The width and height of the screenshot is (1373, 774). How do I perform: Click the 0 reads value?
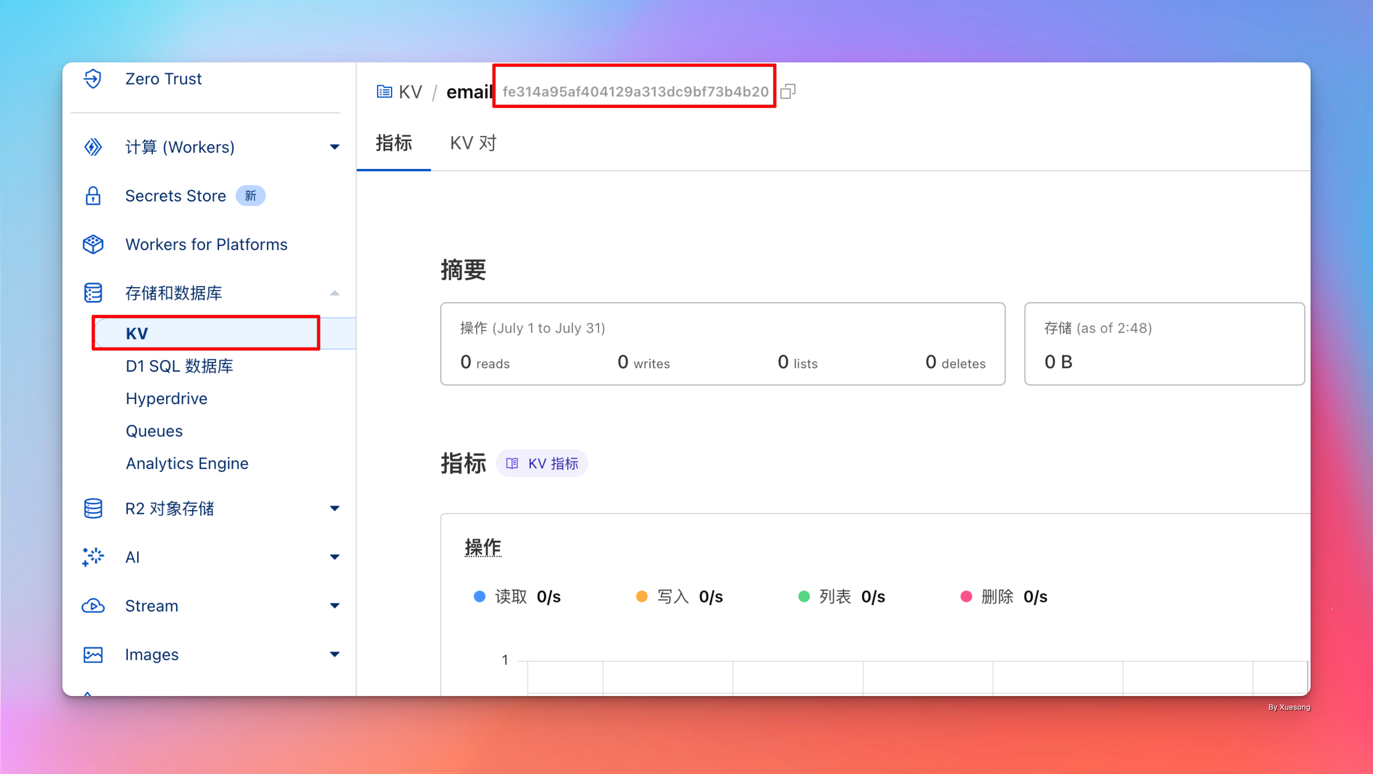point(485,362)
